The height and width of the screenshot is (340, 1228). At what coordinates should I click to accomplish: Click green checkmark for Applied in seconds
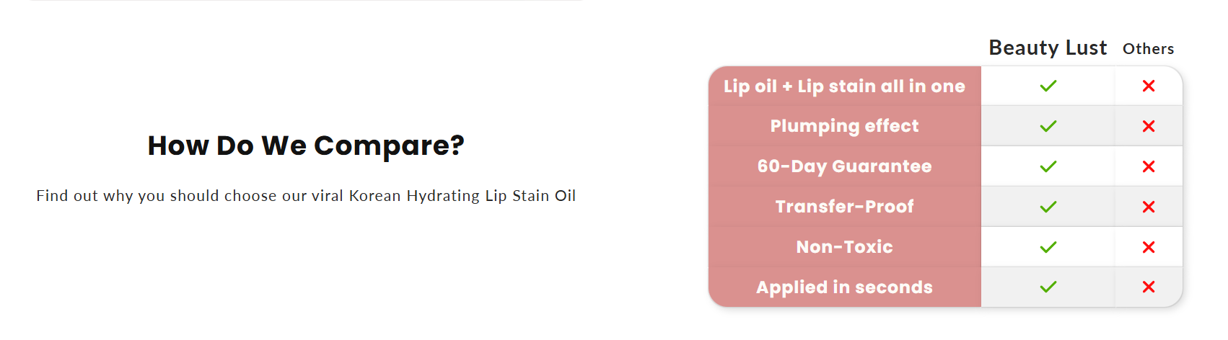click(x=1048, y=287)
